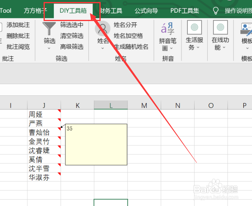Click the lightbulb help icon
The width and height of the screenshot is (252, 206).
tap(216, 11)
